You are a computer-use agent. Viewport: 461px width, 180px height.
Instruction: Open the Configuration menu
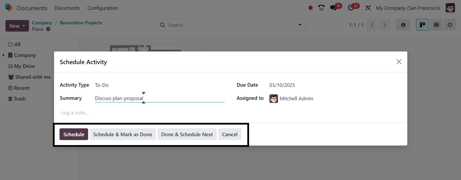[102, 8]
